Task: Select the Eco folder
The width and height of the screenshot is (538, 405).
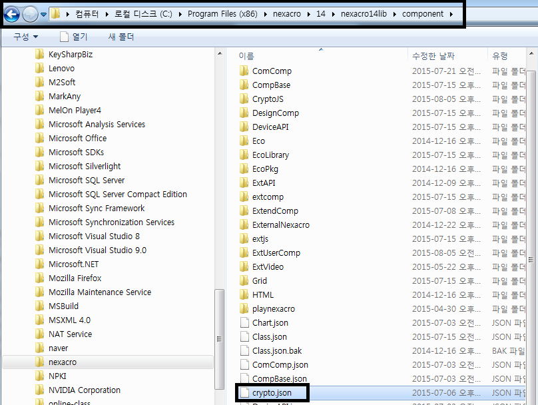Action: [x=258, y=141]
